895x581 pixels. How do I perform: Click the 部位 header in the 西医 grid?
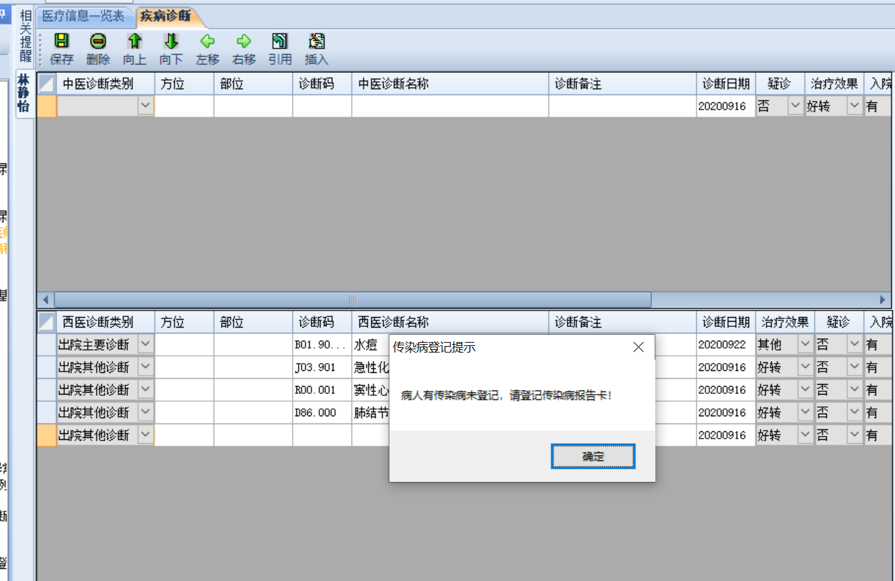coord(253,322)
